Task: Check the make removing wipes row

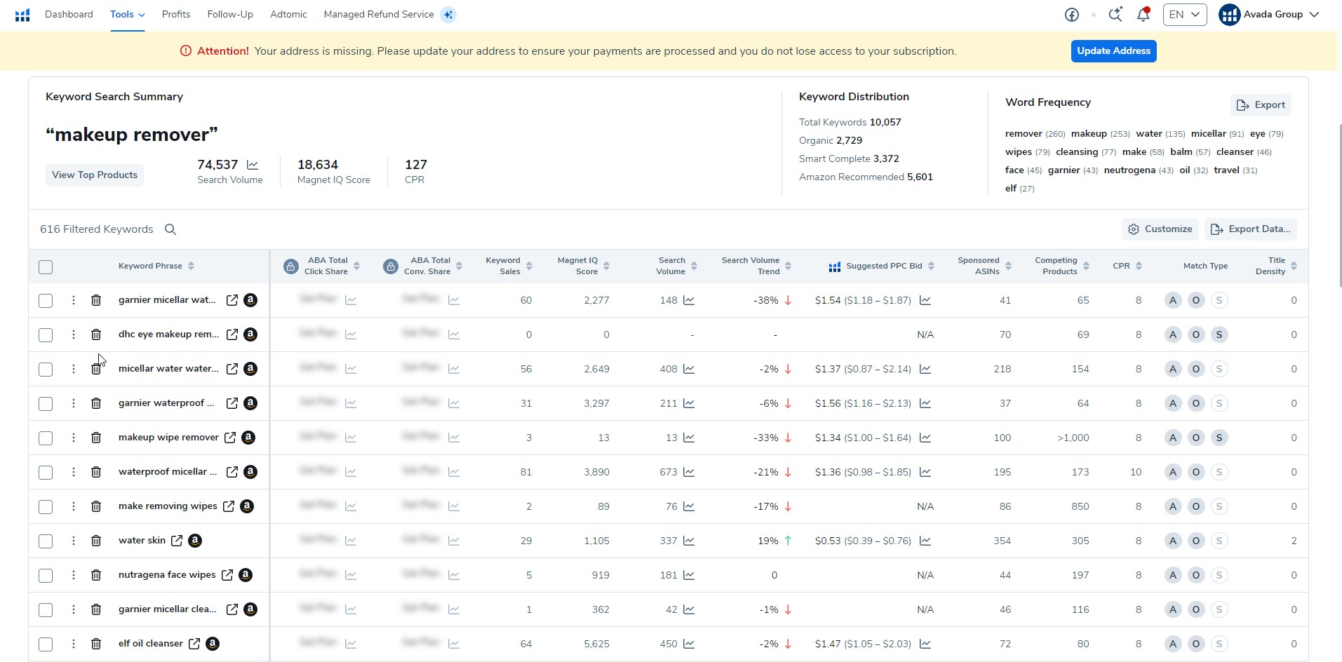Action: pyautogui.click(x=46, y=506)
